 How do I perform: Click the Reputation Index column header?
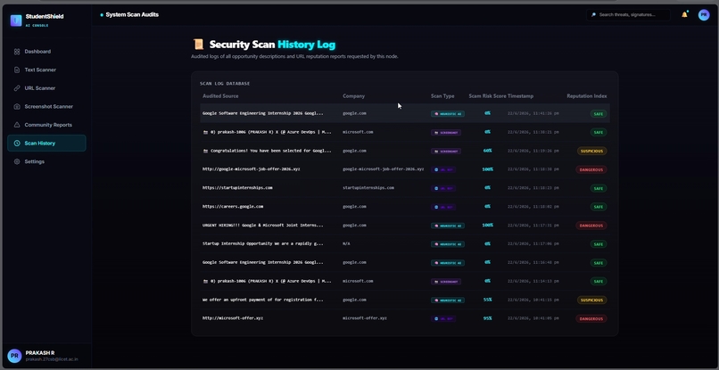(586, 96)
